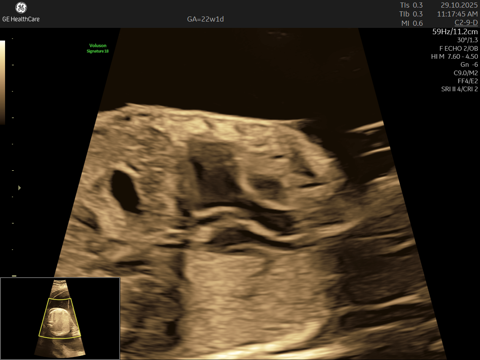
Task: Select the MI 0.6 mechanical index
Action: (412, 23)
